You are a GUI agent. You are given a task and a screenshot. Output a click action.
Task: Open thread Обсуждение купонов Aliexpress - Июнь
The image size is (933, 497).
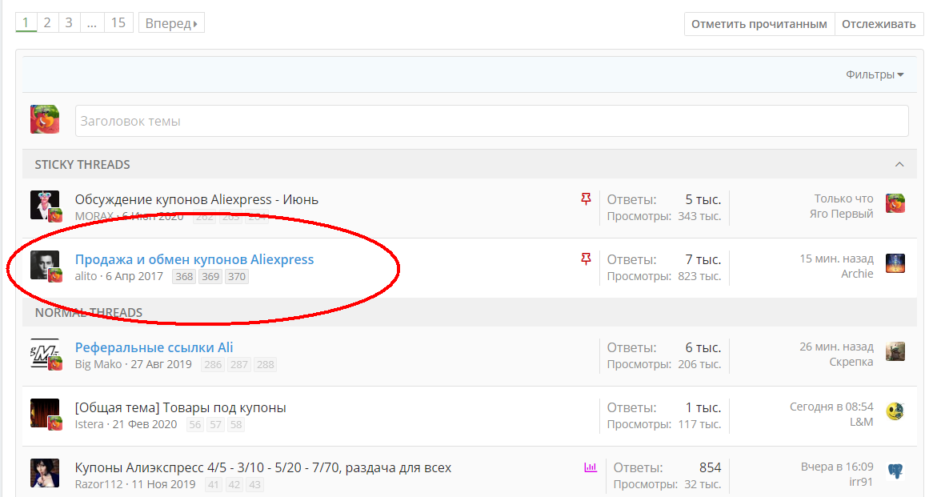(x=196, y=199)
